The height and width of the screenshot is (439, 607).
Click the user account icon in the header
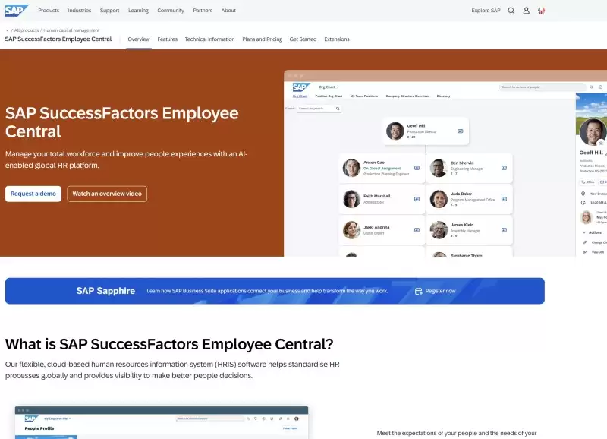coord(526,10)
